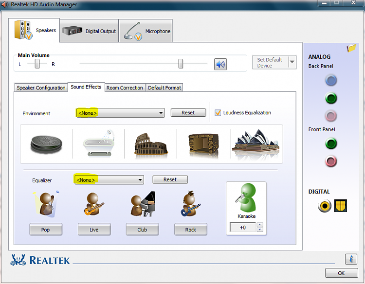Disable Loudness Equalization checkbox
Viewport: 365px width, 284px height.
pyautogui.click(x=218, y=113)
